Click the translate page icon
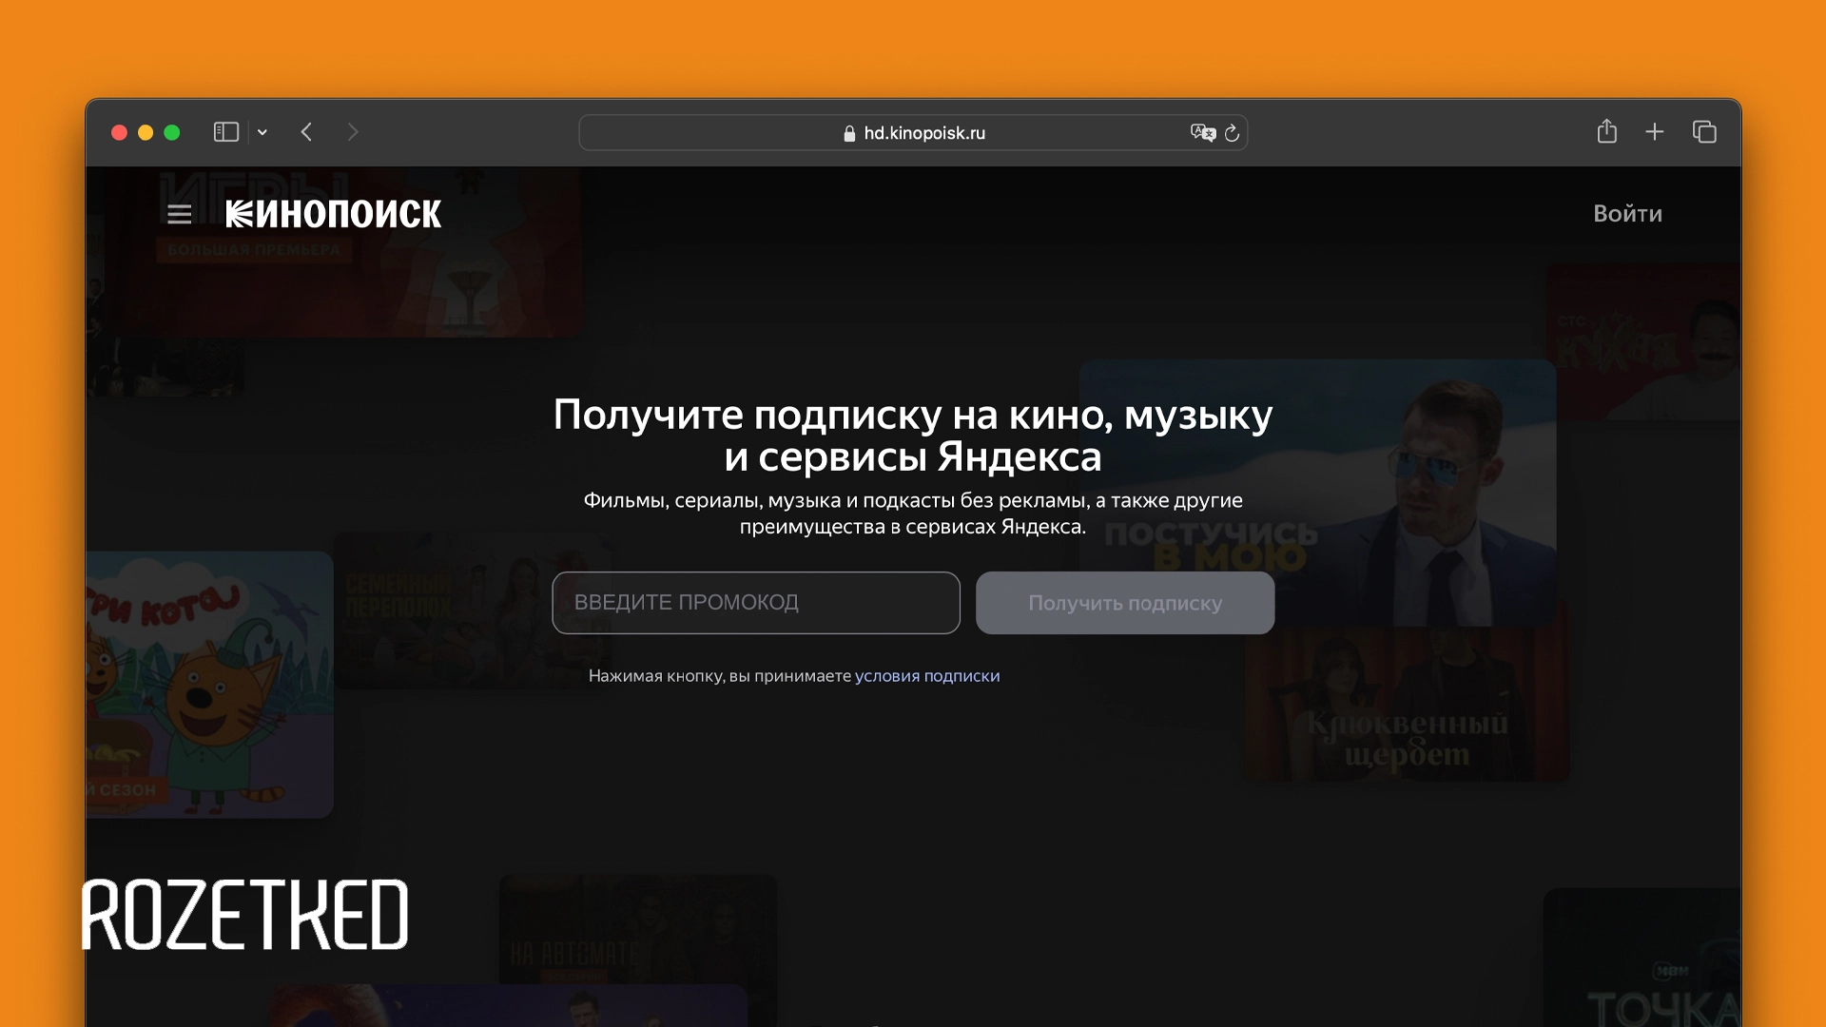This screenshot has height=1027, width=1826. (1202, 133)
